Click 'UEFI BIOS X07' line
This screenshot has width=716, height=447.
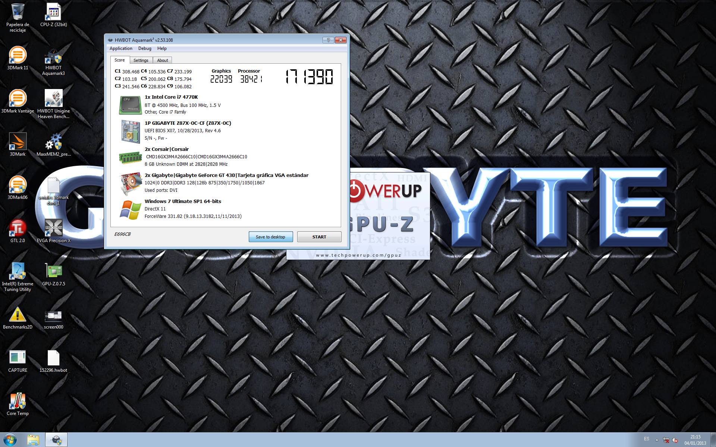[183, 130]
